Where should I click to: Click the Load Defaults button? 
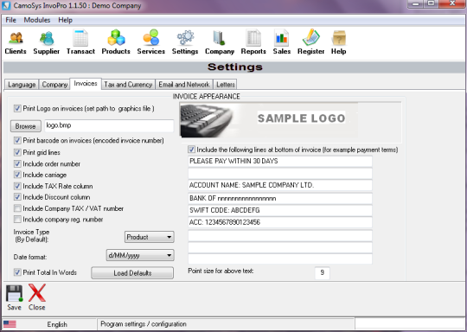click(x=132, y=273)
